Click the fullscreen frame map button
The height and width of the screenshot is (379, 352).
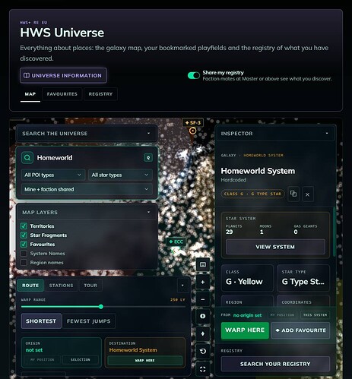point(203,369)
